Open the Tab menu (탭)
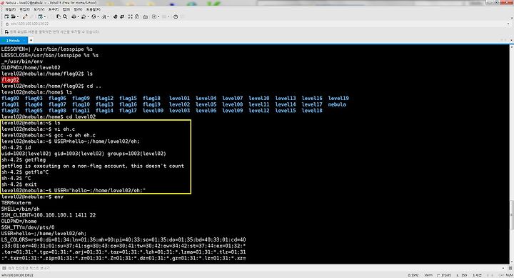This screenshot has width=514, height=278. (x=66, y=9)
